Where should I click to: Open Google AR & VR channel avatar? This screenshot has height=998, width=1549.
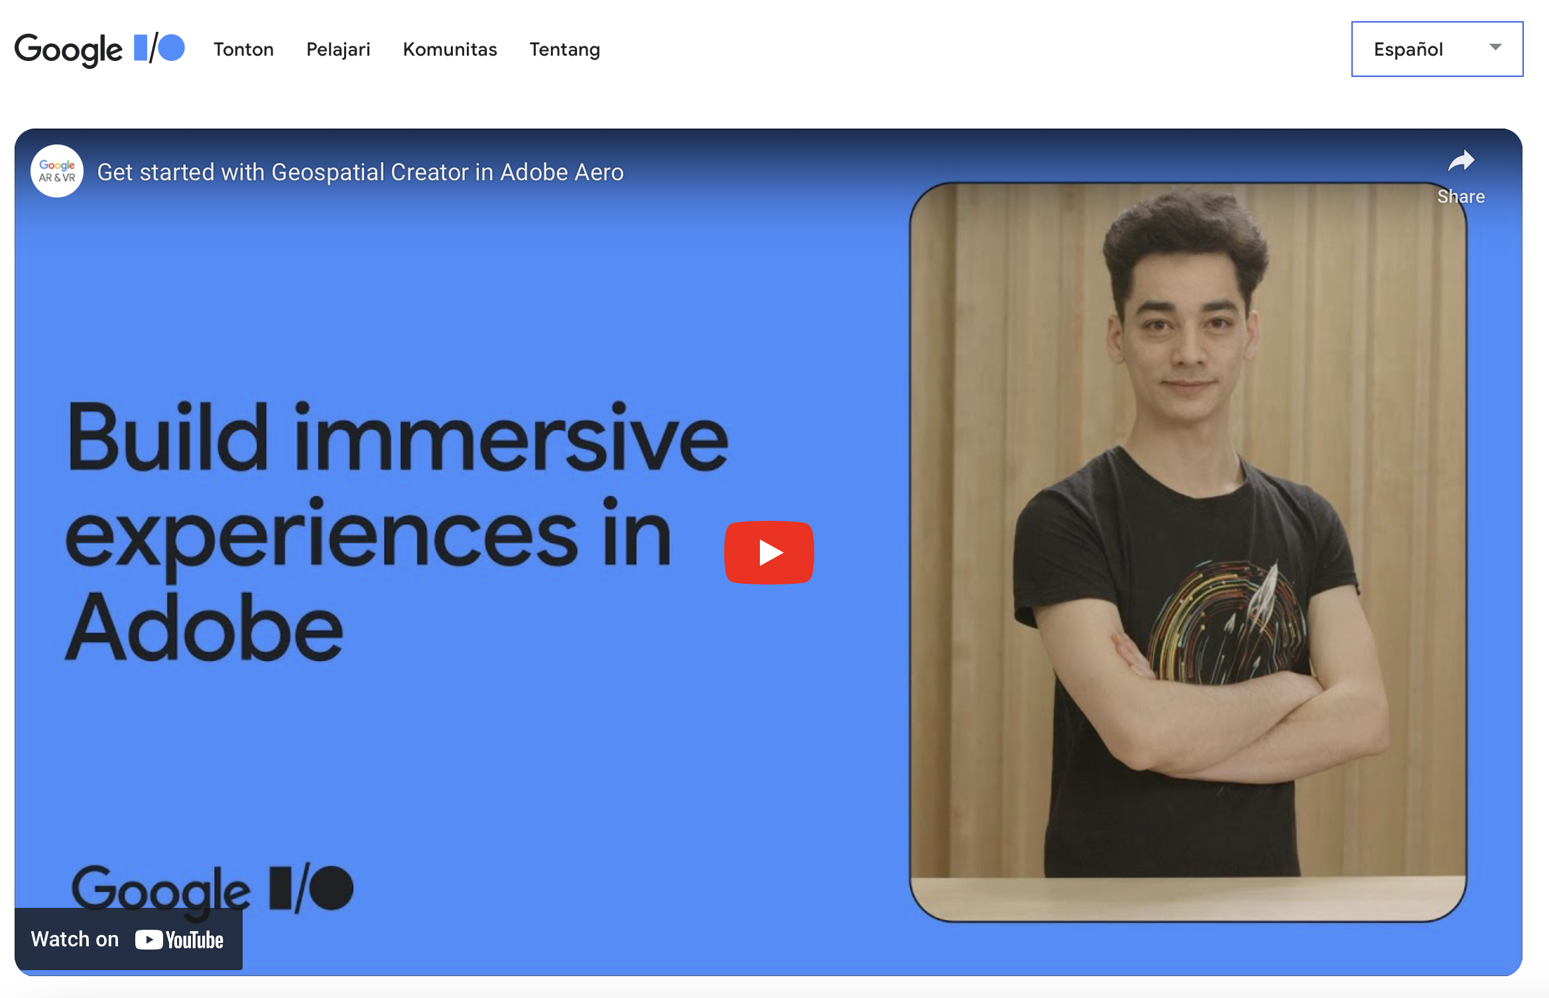click(57, 172)
